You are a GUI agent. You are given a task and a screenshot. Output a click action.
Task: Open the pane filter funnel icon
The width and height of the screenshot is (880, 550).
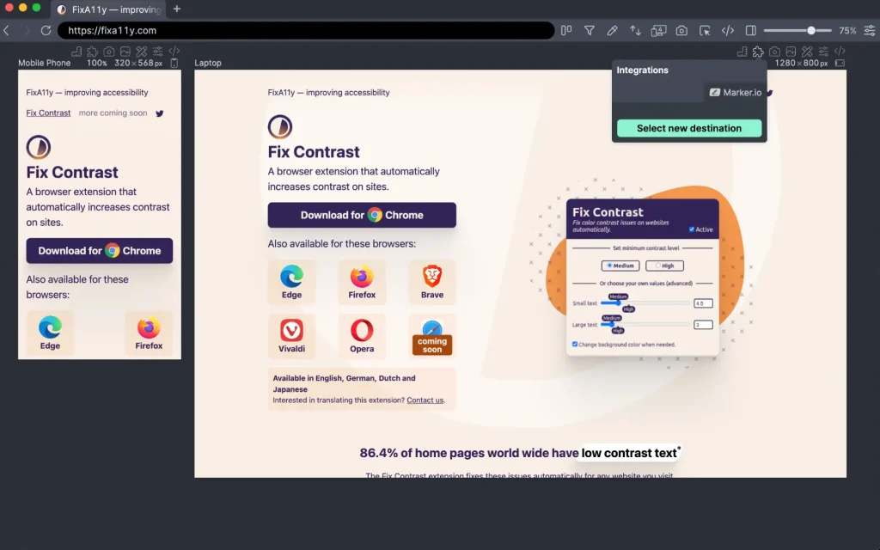tap(589, 31)
